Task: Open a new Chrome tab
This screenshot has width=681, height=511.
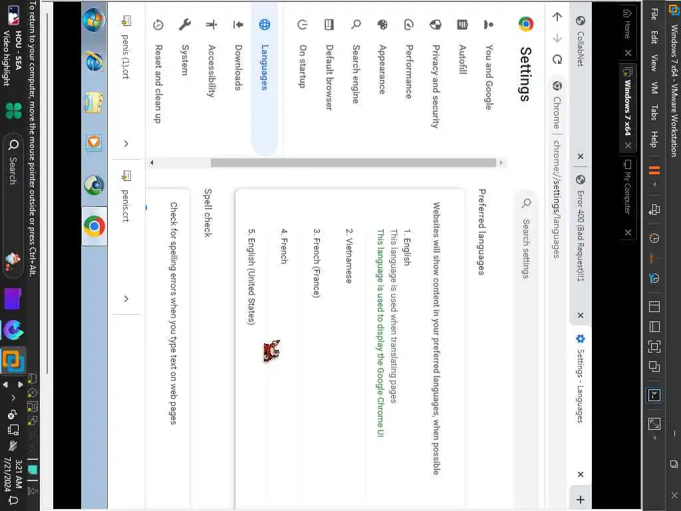Action: [x=580, y=500]
